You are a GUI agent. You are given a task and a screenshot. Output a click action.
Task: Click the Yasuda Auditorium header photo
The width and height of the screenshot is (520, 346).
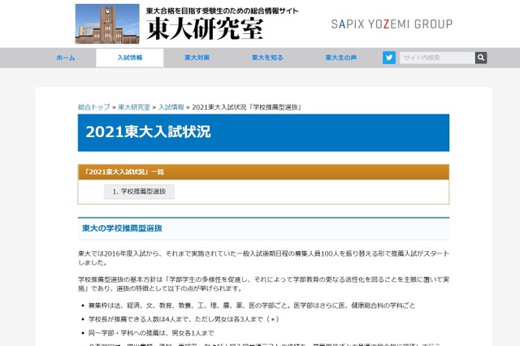click(x=107, y=24)
